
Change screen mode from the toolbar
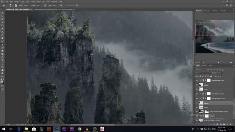click(x=2, y=89)
